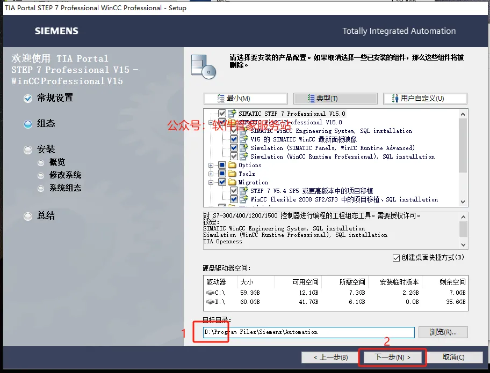Click the 系统组态 sub-step bullet

pos(41,189)
